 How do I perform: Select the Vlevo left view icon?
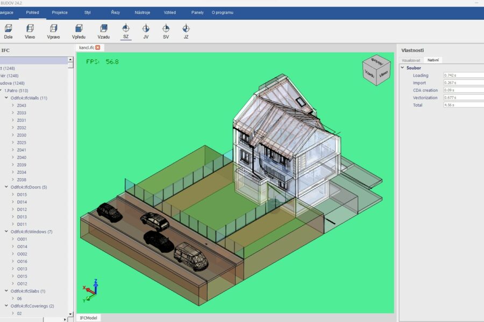pyautogui.click(x=30, y=29)
